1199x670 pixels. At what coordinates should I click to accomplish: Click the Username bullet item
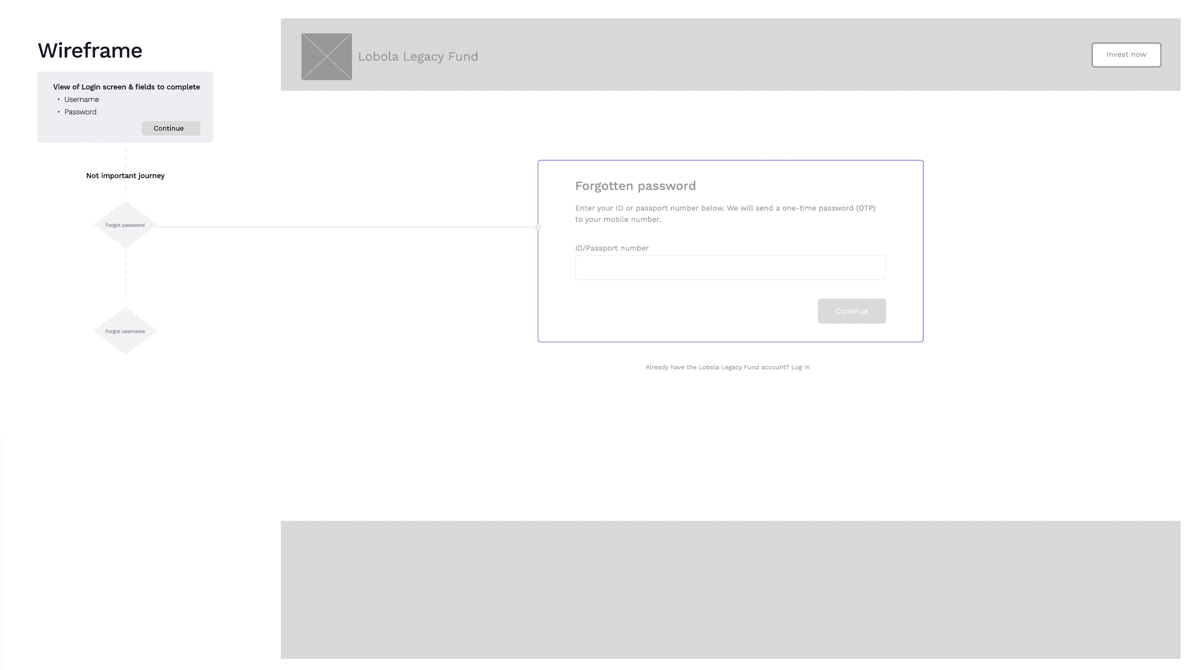tap(81, 99)
